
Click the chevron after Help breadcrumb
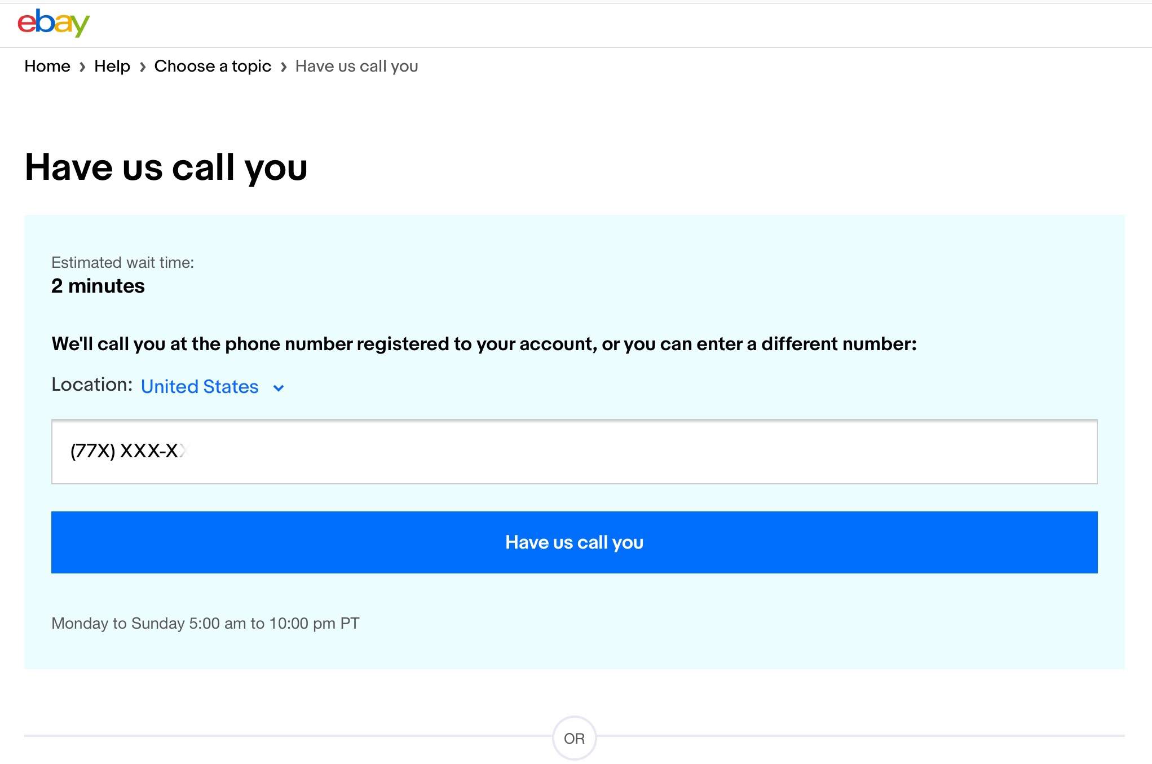(143, 67)
